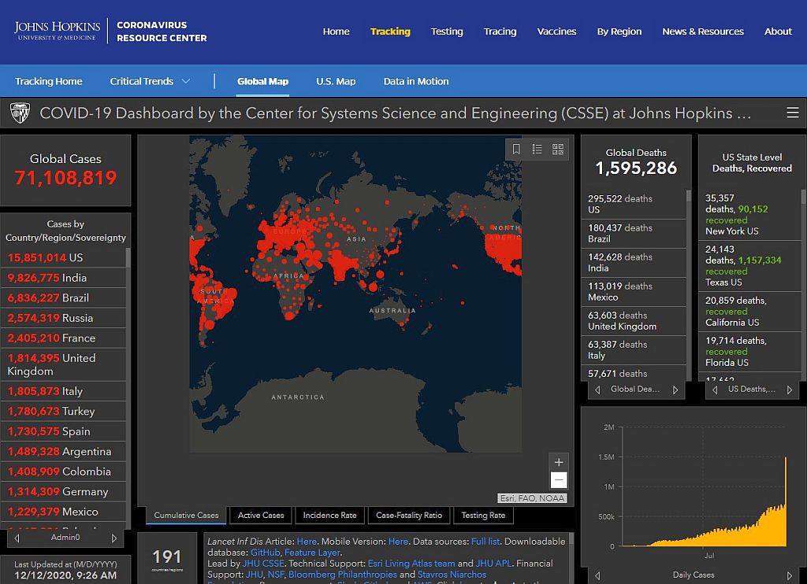
Task: Click the Johns Hopkins shield logo
Action: click(x=20, y=113)
